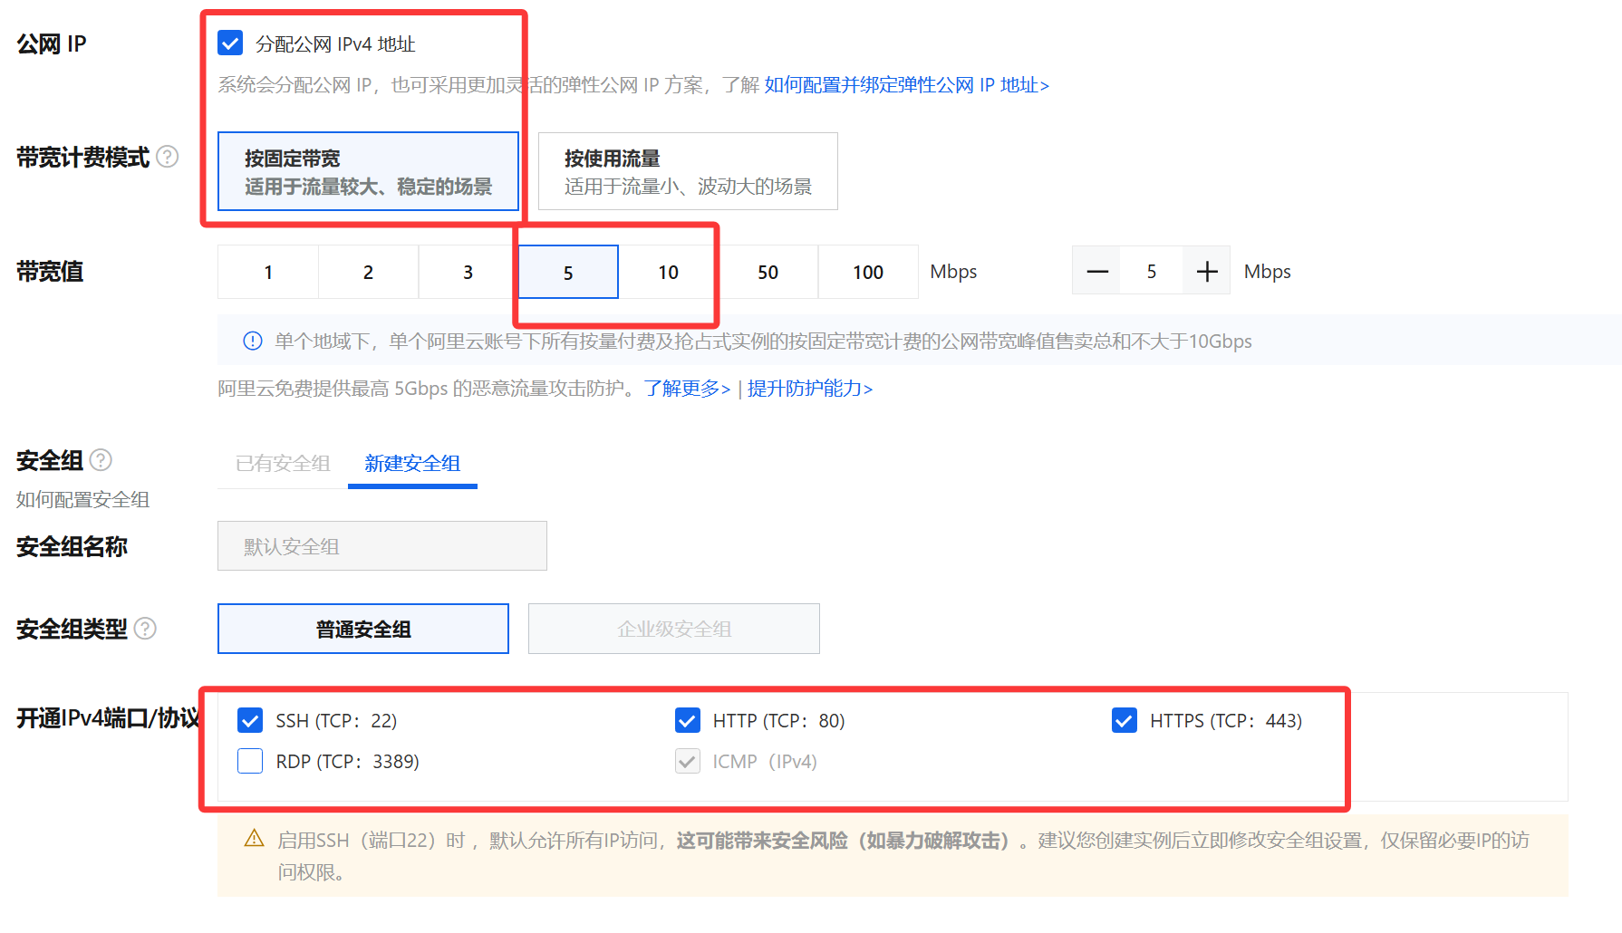This screenshot has width=1622, height=933.
Task: Select 普通安全组 type
Action: [363, 629]
